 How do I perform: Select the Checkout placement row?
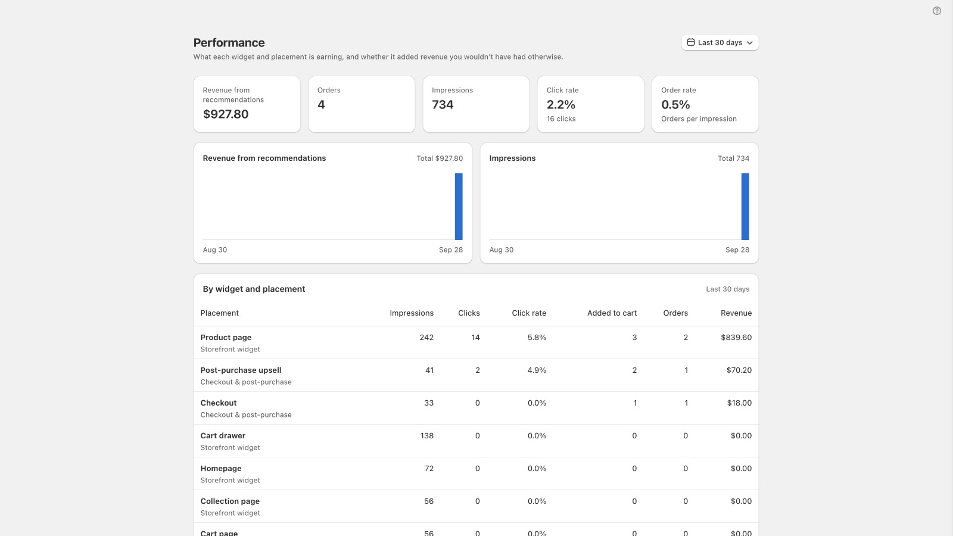(476, 409)
